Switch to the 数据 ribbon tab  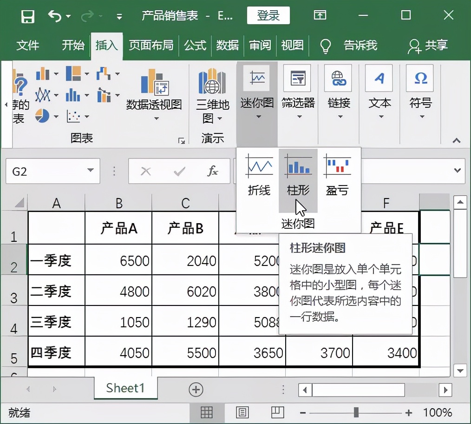228,46
